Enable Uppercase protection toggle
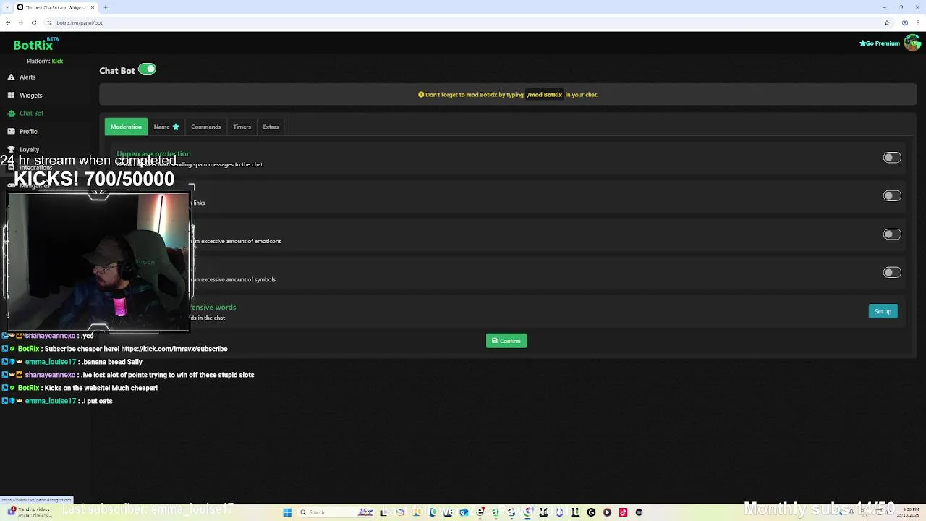The width and height of the screenshot is (926, 521). (892, 158)
